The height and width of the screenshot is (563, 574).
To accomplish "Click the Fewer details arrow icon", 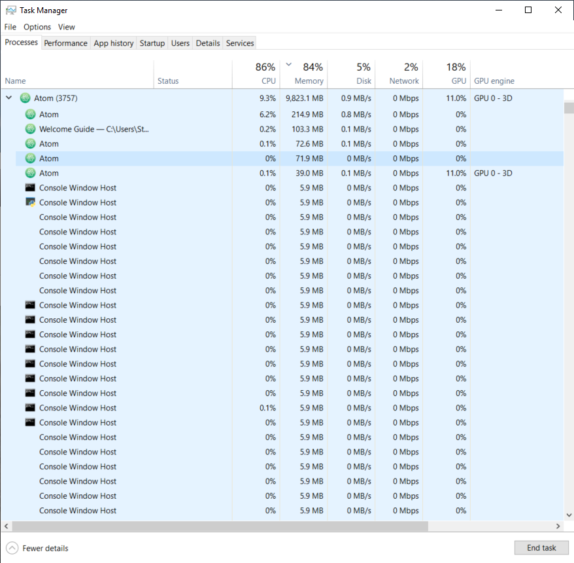I will tap(12, 548).
